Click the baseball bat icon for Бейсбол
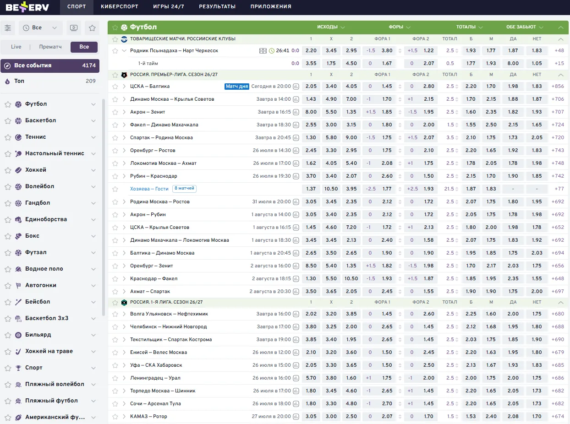Viewport: 570px width, 424px height. click(18, 302)
